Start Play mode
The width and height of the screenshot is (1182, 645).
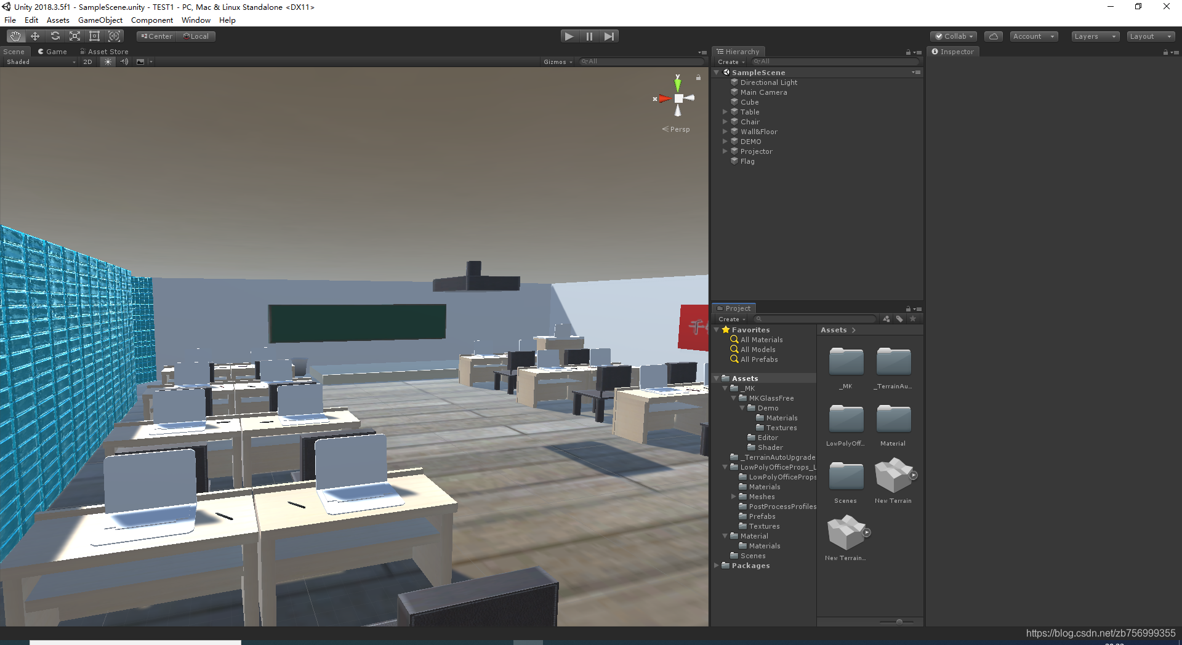tap(569, 36)
